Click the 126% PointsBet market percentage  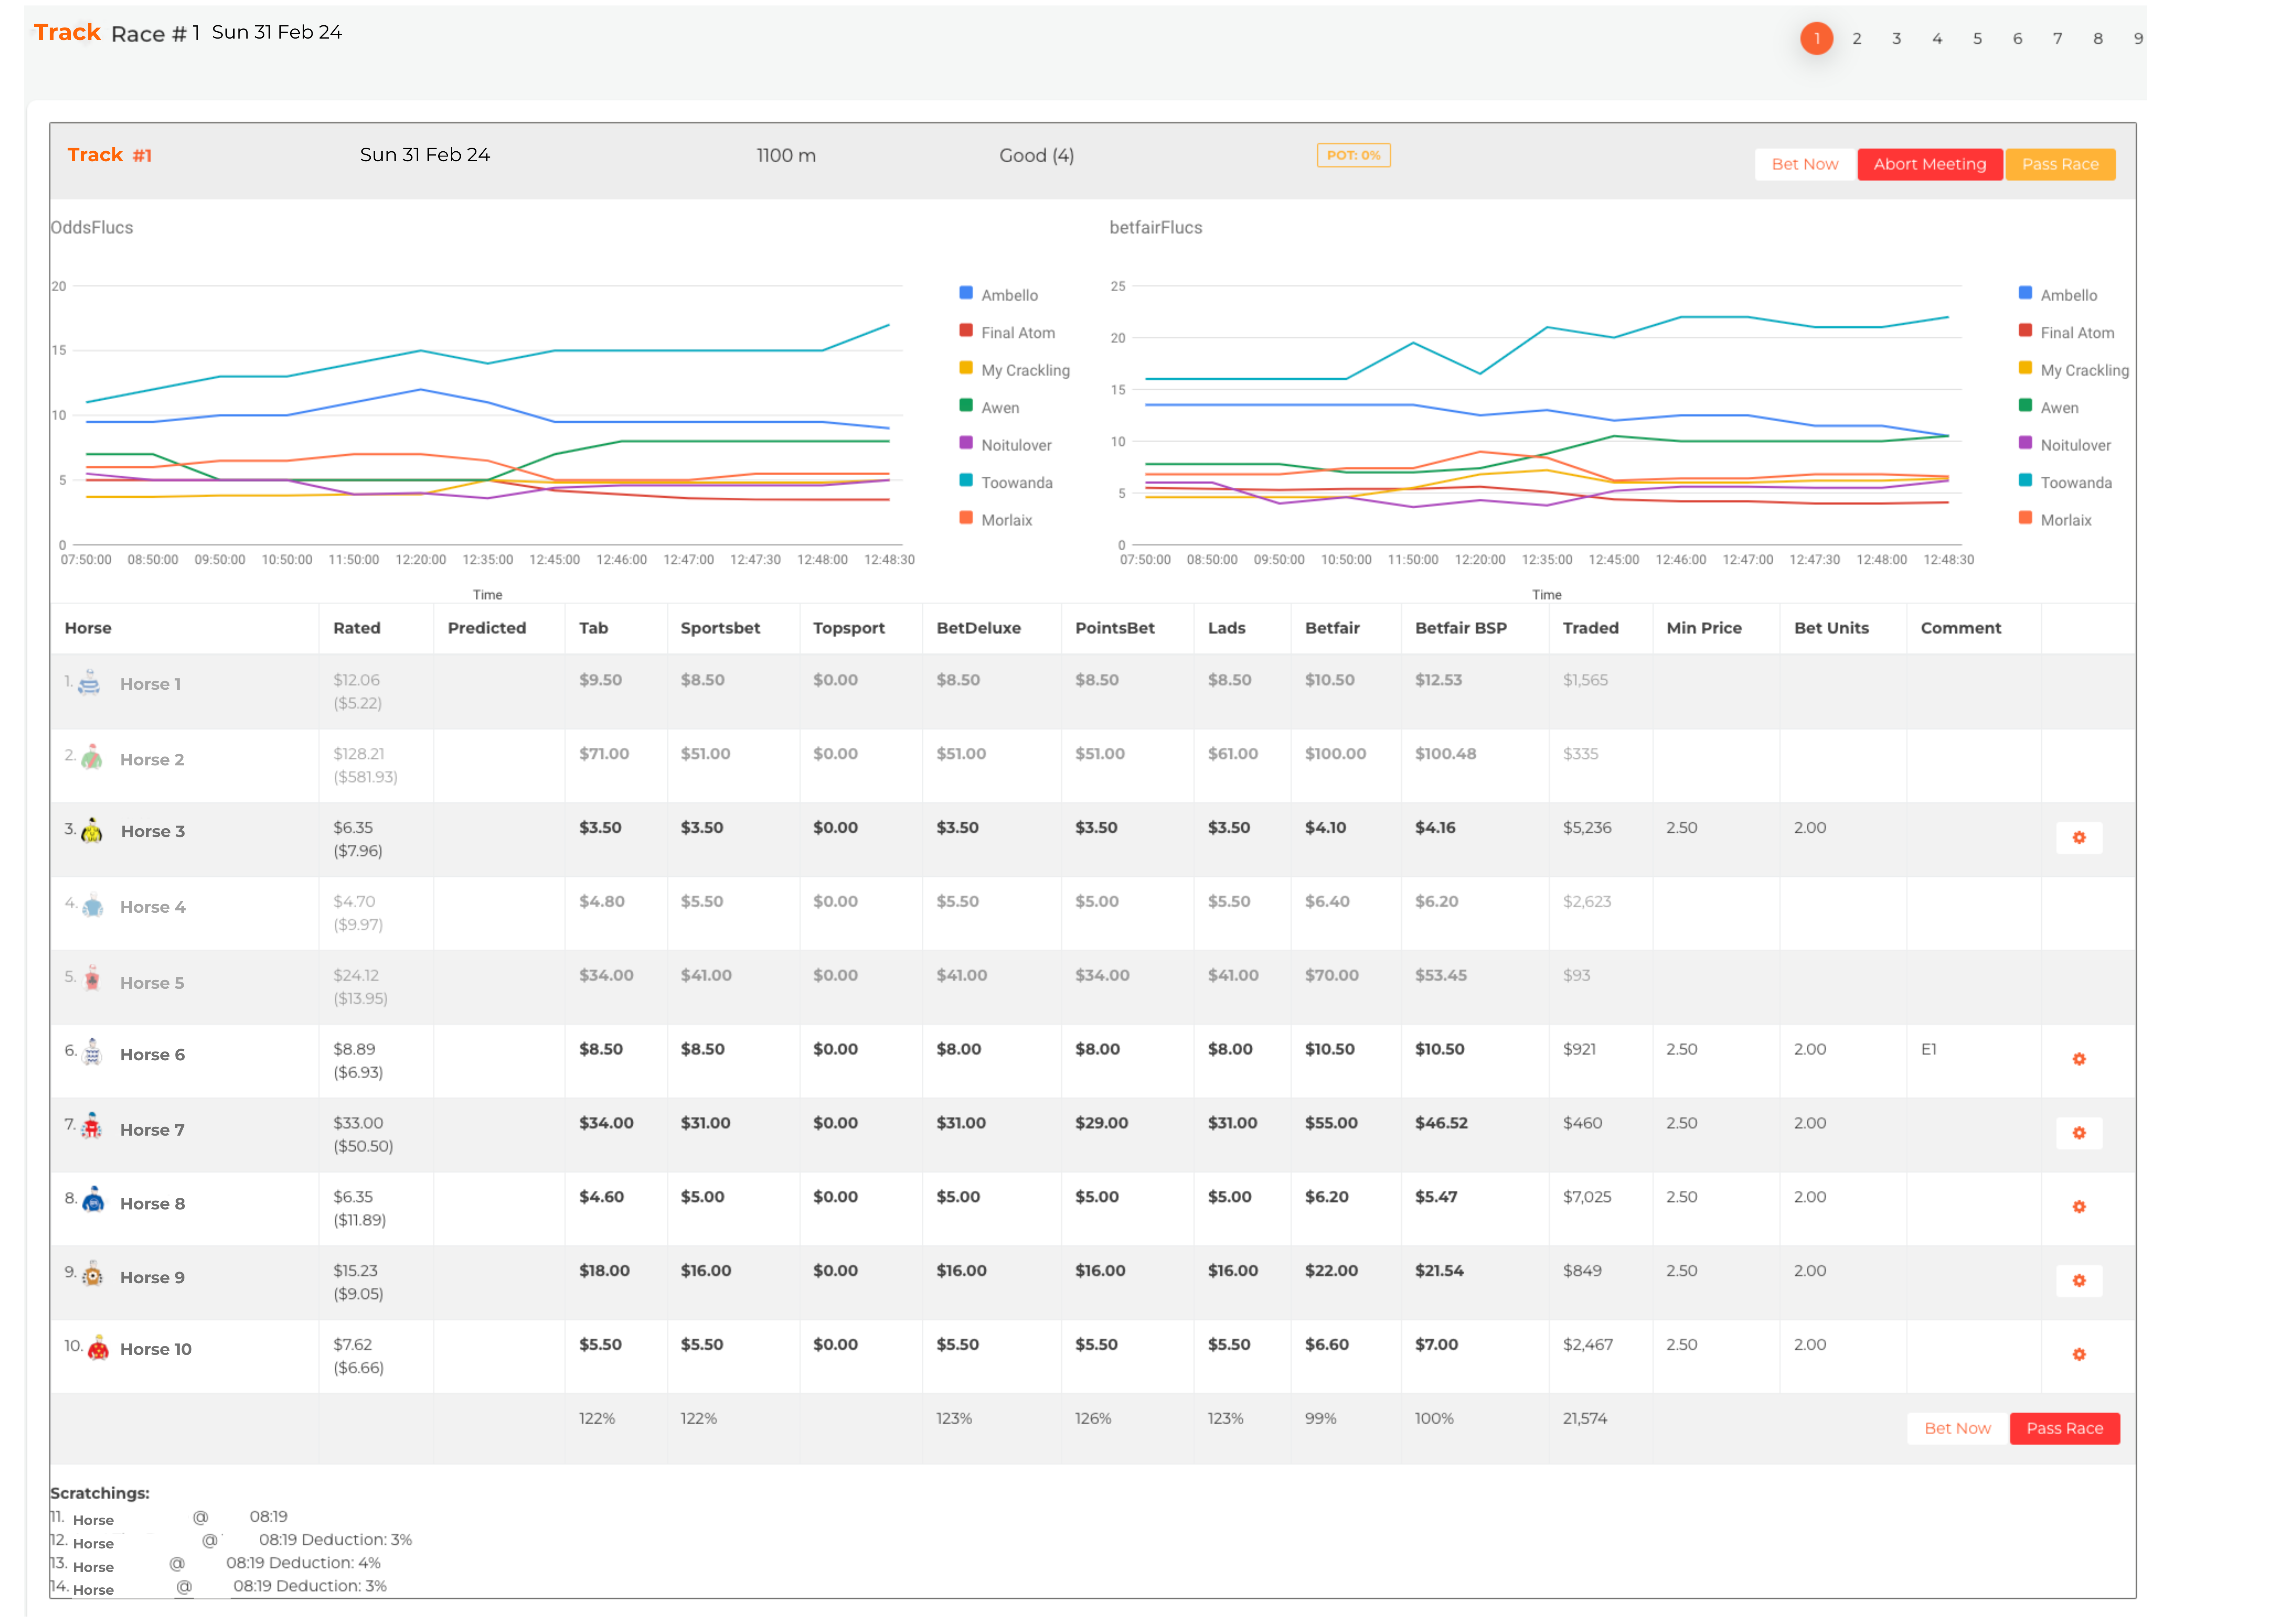click(x=1093, y=1419)
